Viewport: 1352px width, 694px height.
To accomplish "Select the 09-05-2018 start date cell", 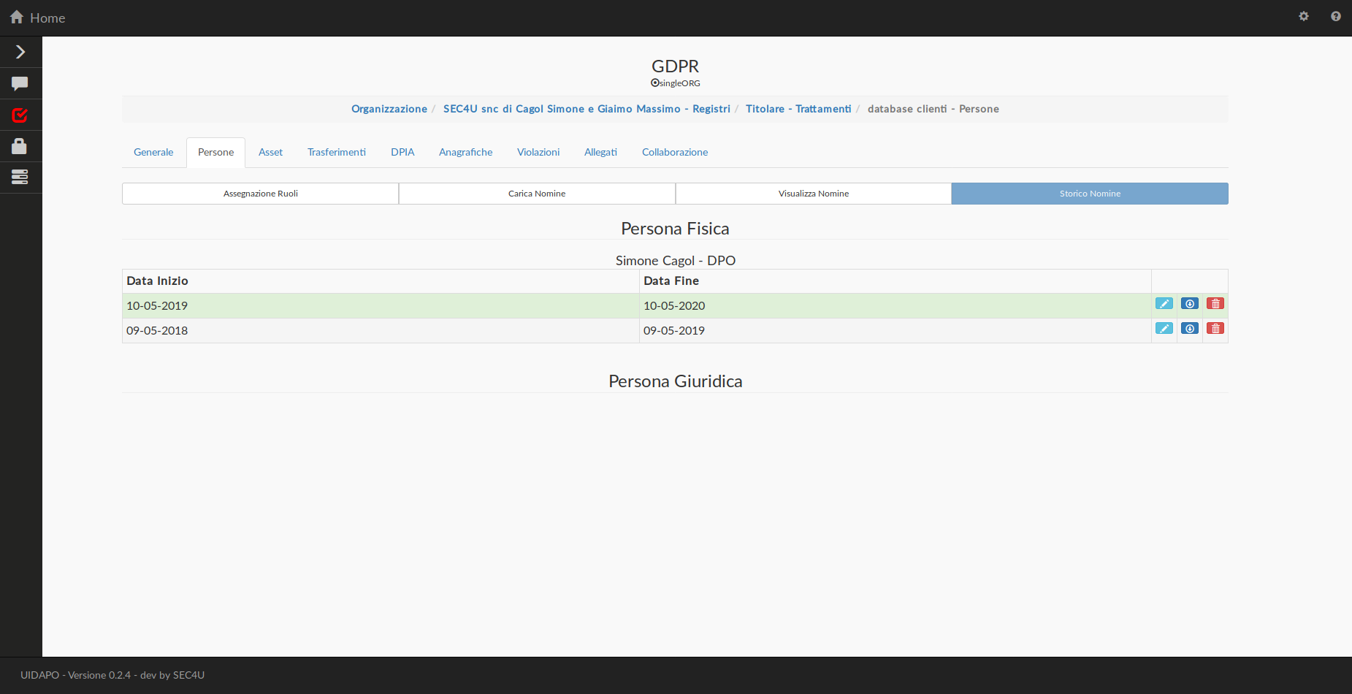I will (381, 330).
